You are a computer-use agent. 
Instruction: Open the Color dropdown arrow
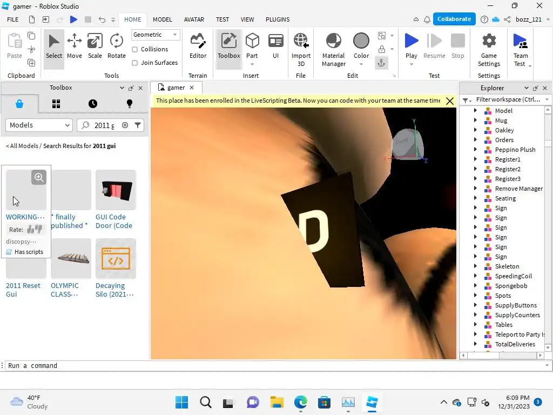click(361, 64)
